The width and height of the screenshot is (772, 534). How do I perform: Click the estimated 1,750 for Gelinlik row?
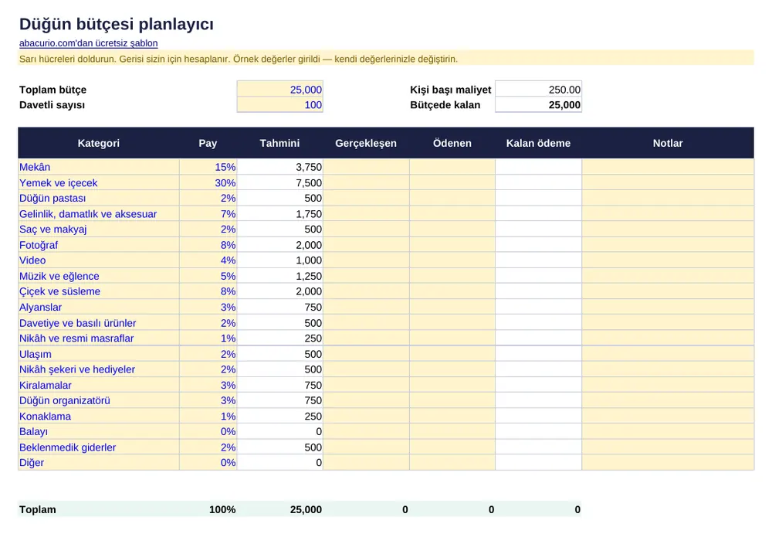click(279, 213)
